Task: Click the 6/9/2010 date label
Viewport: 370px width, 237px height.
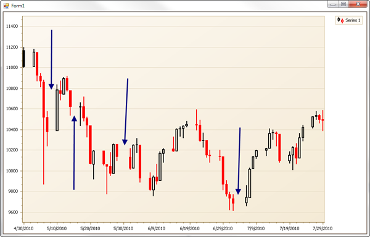Action: pyautogui.click(x=157, y=228)
